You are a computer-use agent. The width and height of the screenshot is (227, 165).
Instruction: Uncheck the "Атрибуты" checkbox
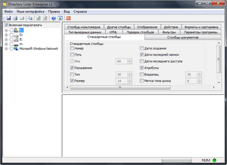coord(142,68)
